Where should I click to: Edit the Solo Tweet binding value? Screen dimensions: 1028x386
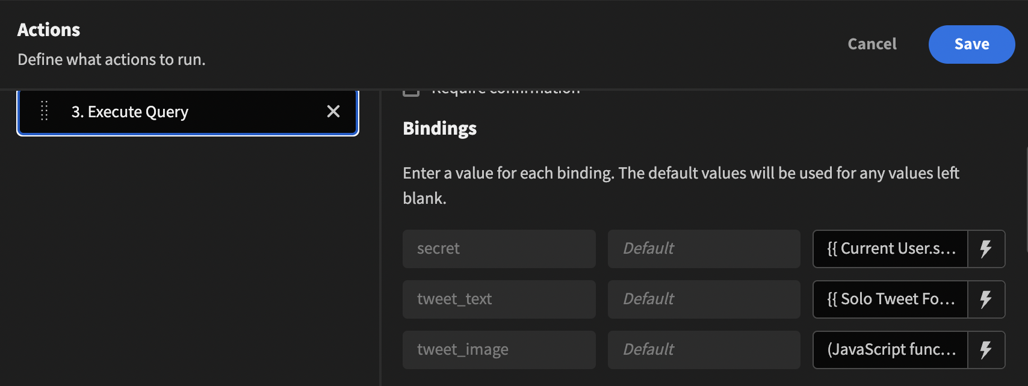[890, 299]
